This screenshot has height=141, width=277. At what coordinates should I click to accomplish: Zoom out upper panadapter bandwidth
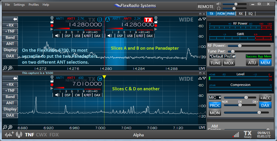5,68
